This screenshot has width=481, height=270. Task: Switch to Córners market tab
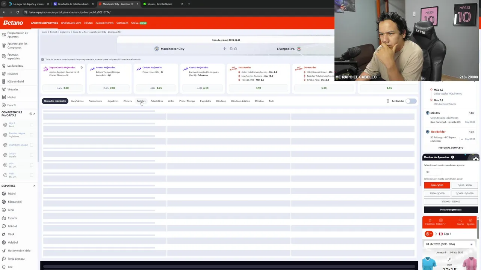[127, 101]
